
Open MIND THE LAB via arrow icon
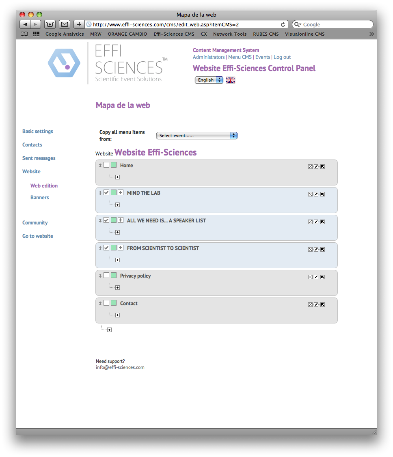click(x=322, y=194)
